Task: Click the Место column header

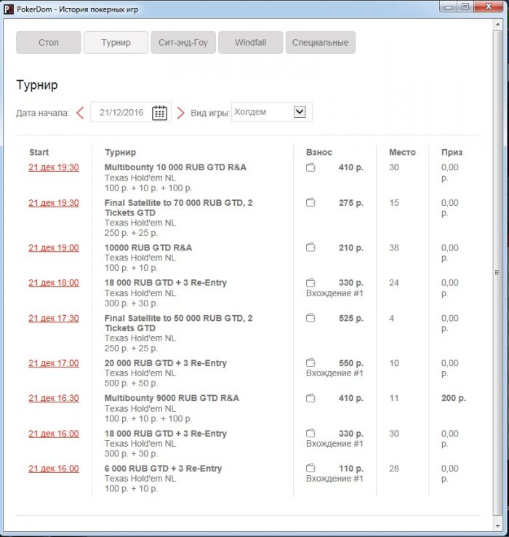Action: click(402, 152)
